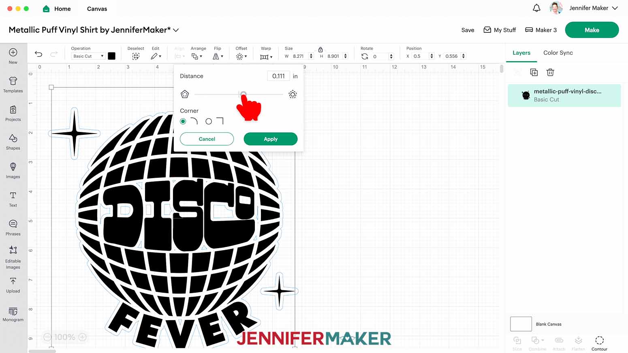Select the Maker 3 machine
This screenshot has width=628, height=353.
pyautogui.click(x=541, y=30)
